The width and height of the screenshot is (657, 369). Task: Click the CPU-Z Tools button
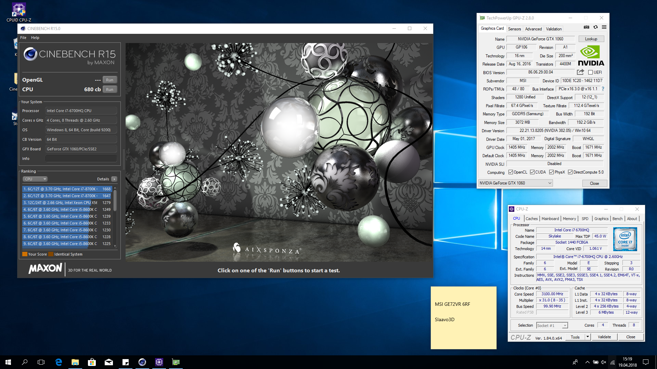[x=575, y=337]
